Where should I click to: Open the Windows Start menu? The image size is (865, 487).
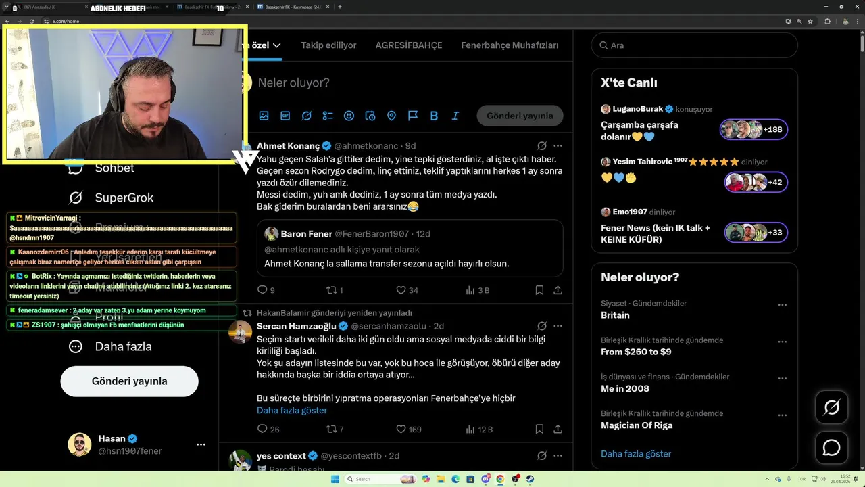(335, 479)
